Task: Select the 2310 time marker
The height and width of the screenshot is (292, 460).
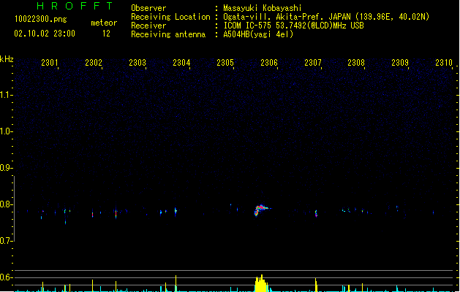Action: [444, 62]
